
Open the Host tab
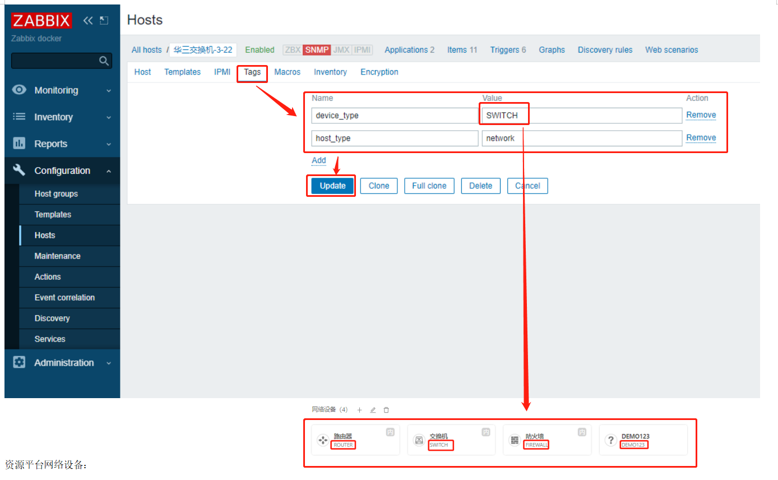coord(142,72)
